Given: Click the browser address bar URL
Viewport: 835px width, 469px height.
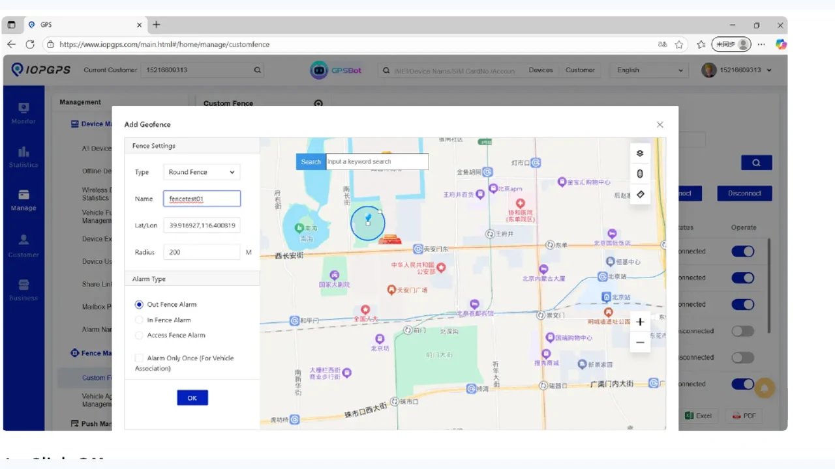Looking at the screenshot, I should (x=164, y=44).
